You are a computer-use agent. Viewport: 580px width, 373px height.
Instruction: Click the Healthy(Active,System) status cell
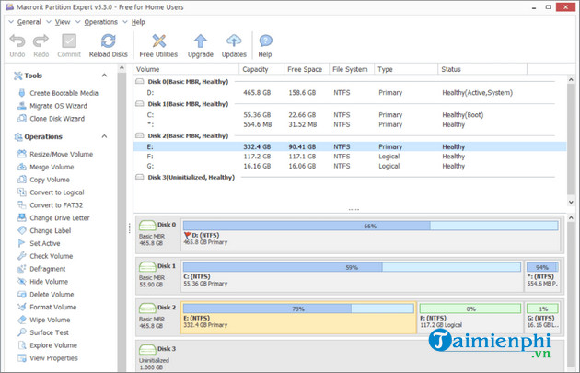coord(478,92)
